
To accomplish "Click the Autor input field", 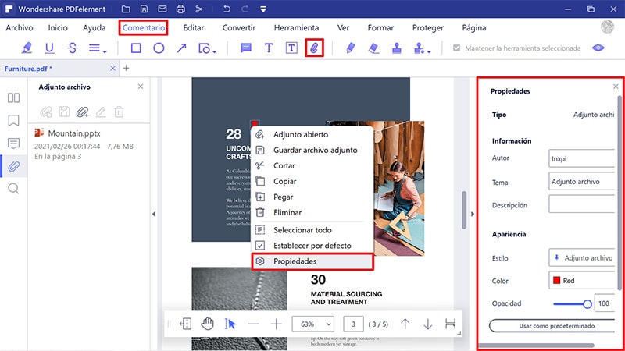I will pyautogui.click(x=582, y=159).
